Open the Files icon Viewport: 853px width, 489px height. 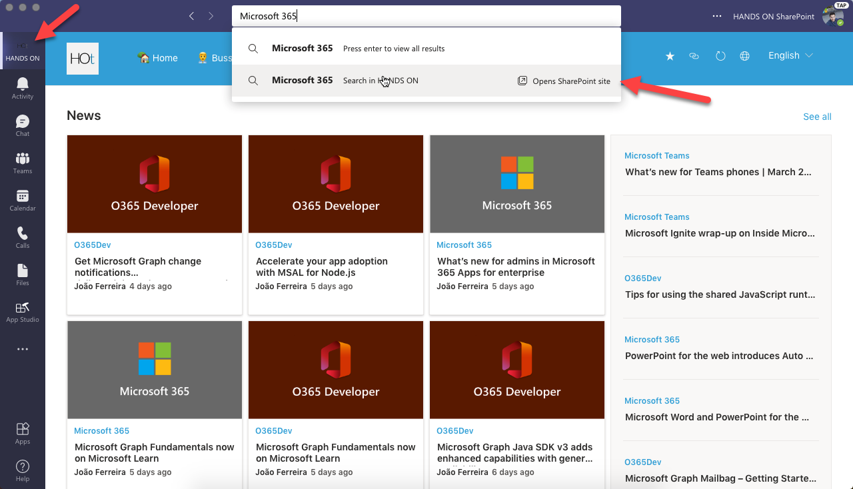[x=23, y=274]
